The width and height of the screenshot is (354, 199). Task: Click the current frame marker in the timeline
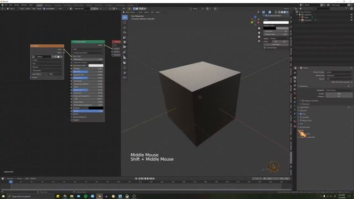click(11, 182)
